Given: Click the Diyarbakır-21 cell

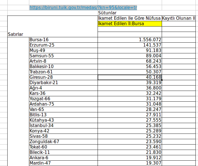Looking at the screenshot, I should (44, 82).
